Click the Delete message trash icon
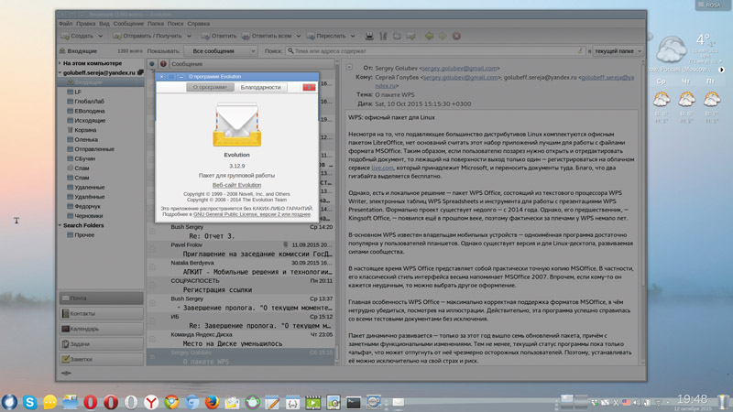 coord(383,36)
